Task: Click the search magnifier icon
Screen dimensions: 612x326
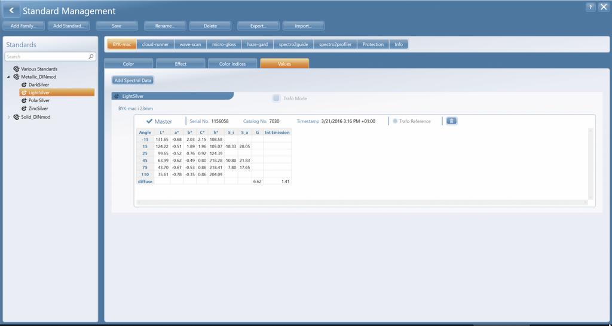Action: point(91,57)
